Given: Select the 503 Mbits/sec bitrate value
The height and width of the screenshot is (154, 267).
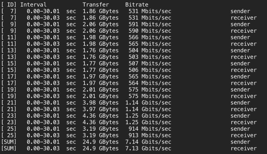Looking at the screenshot, I should [150, 57].
